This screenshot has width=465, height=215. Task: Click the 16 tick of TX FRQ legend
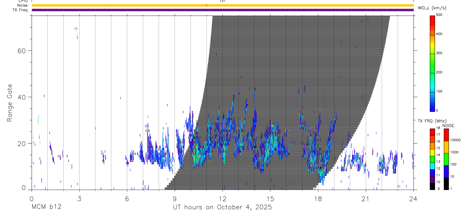438,141
